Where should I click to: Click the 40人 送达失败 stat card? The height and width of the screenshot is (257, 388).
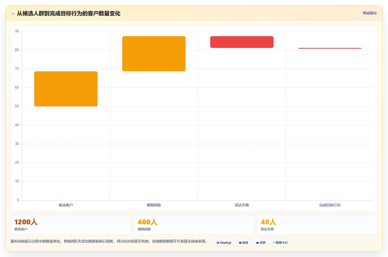[317, 225]
